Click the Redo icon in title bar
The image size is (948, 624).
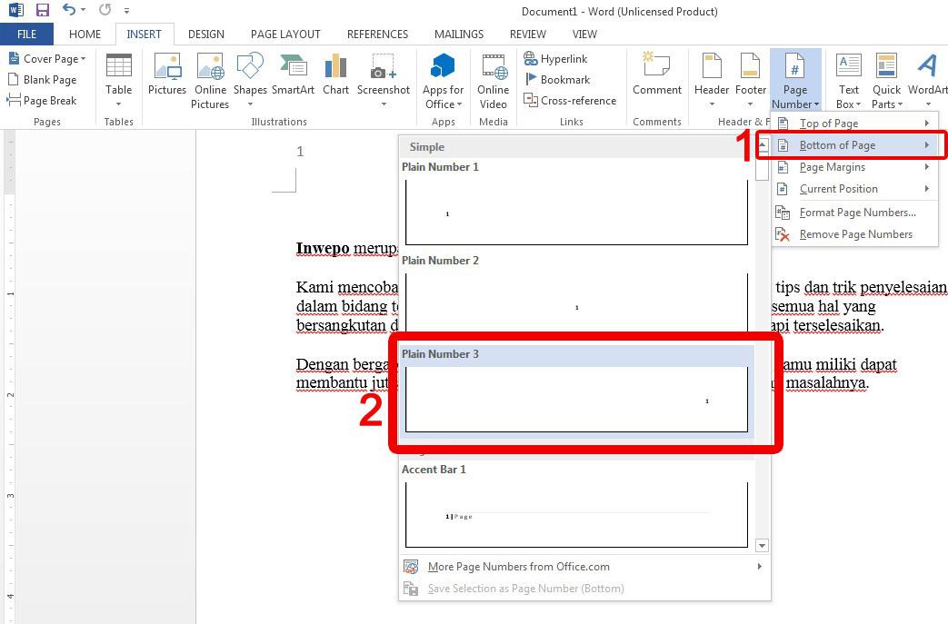[105, 10]
